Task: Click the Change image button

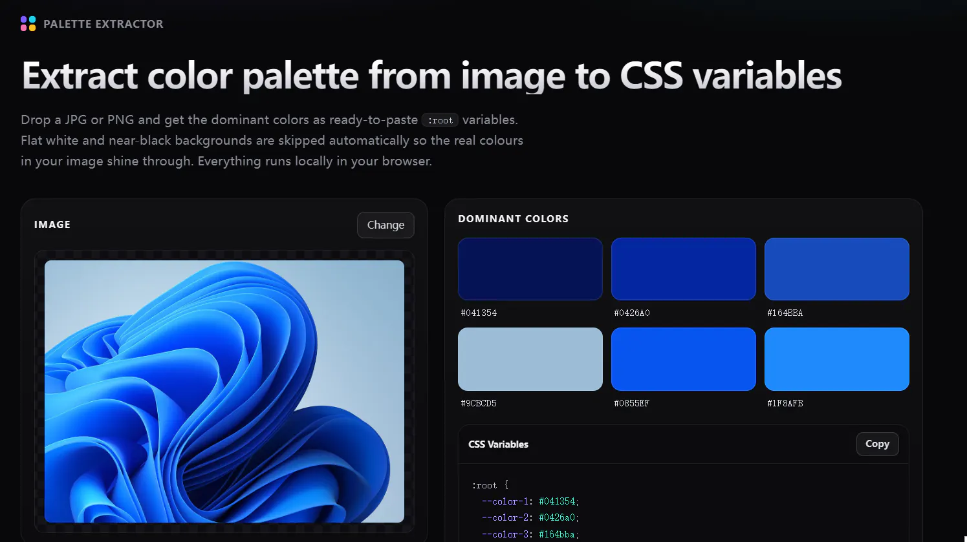Action: [386, 225]
